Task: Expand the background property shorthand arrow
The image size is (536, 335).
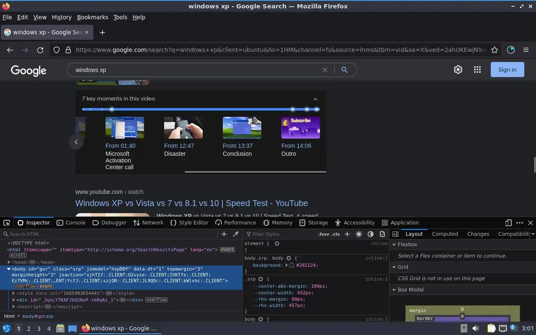Action: tap(287, 265)
